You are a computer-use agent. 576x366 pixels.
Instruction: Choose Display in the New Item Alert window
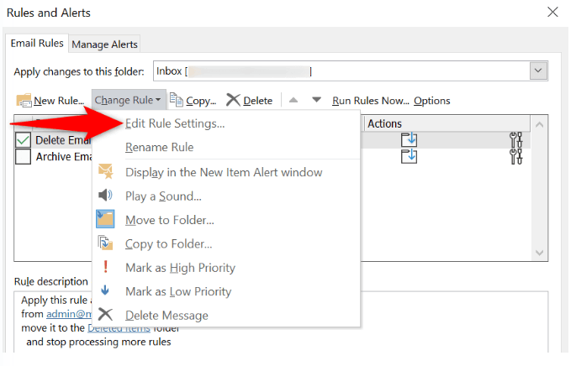(x=224, y=172)
